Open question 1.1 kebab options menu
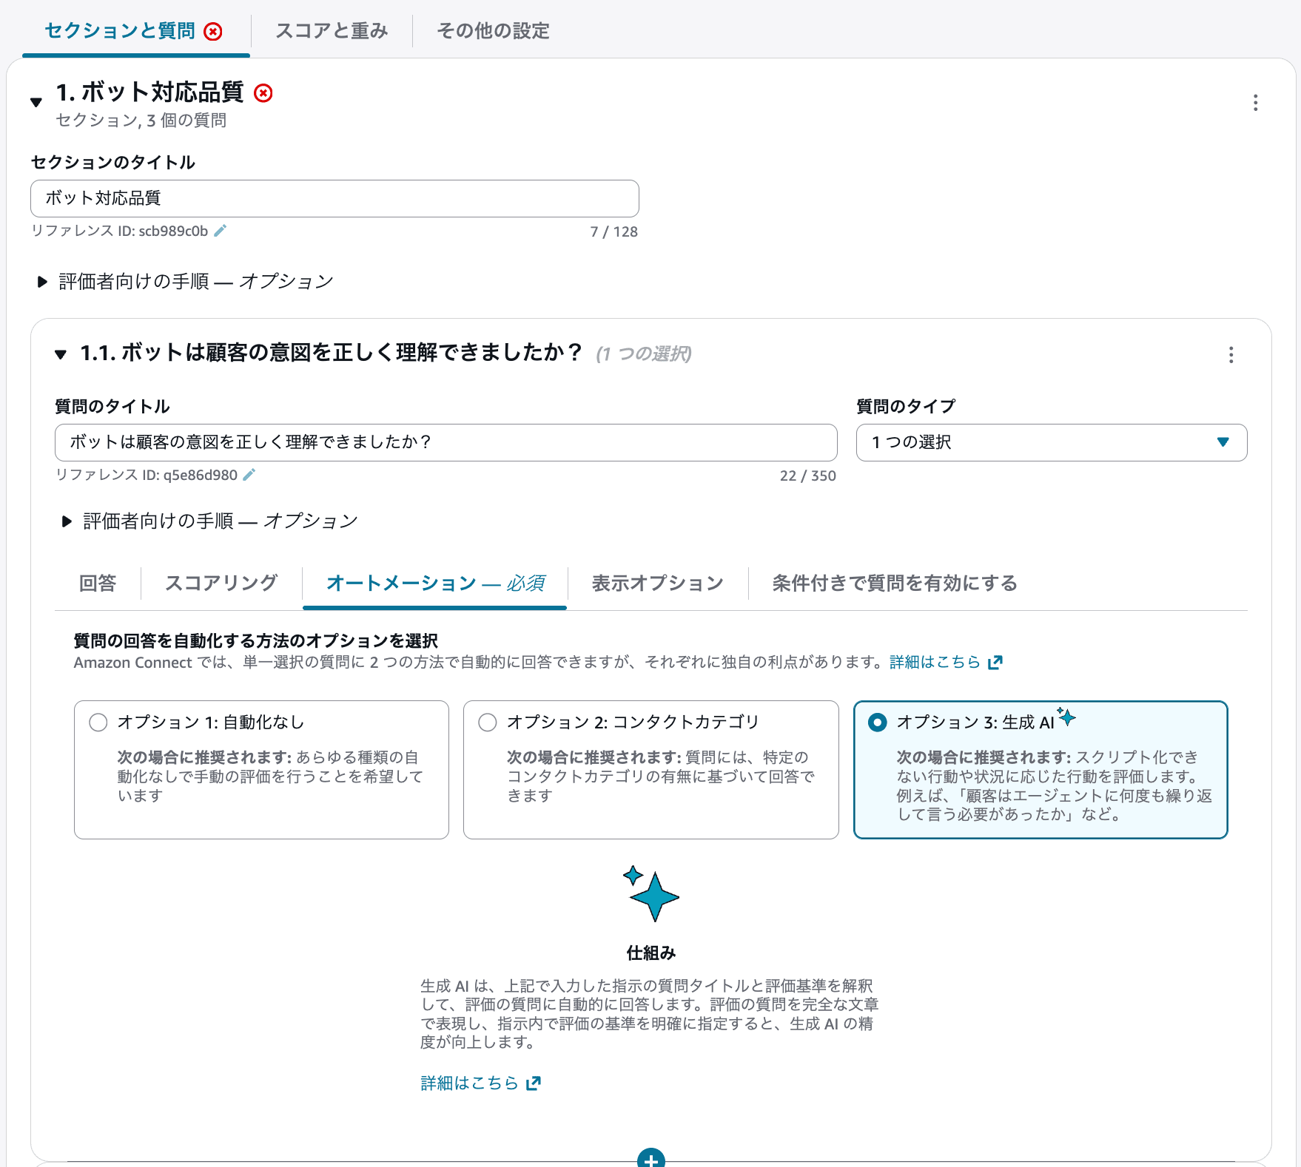The width and height of the screenshot is (1301, 1167). pos(1231,355)
